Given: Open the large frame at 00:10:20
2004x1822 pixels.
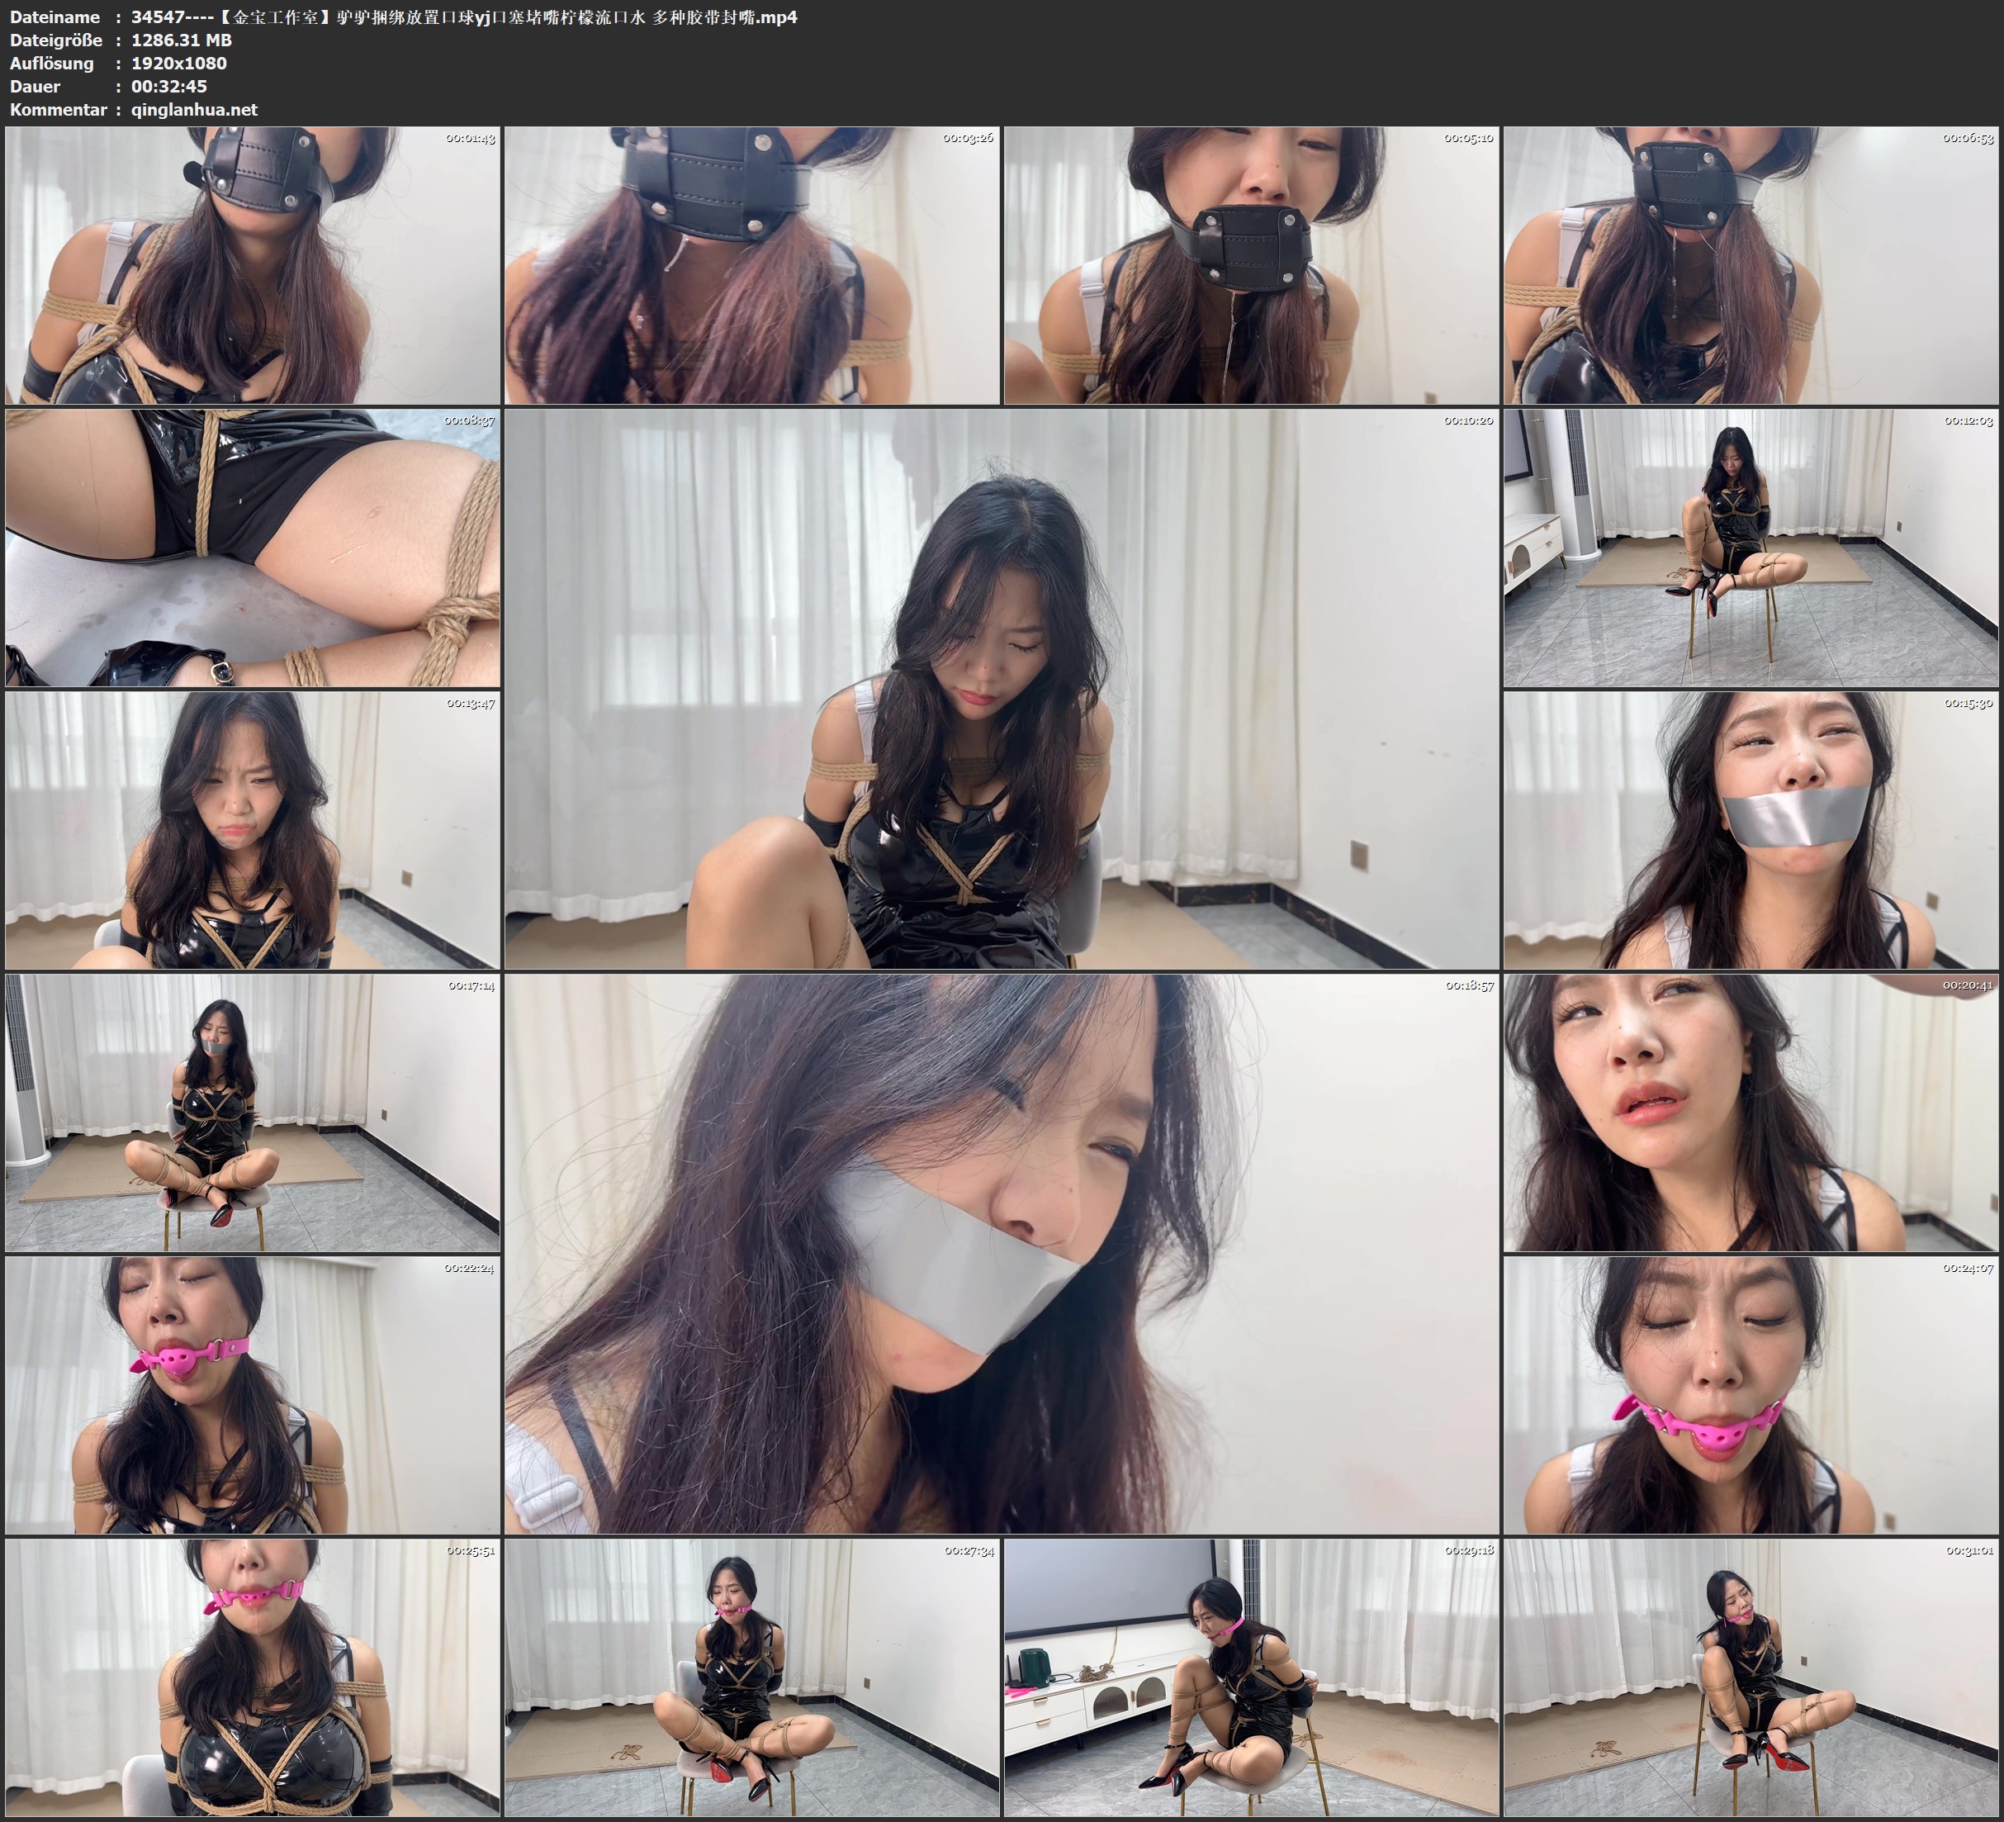Looking at the screenshot, I should pos(1001,689).
